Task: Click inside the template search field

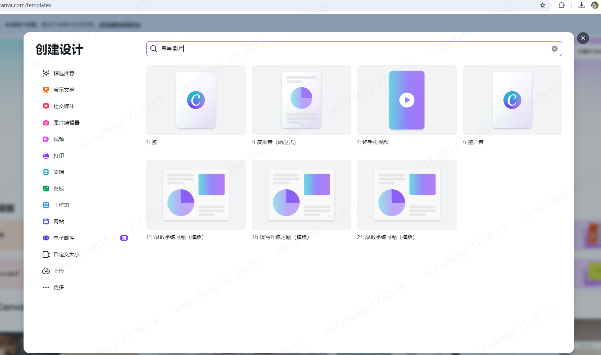Action: click(x=337, y=49)
